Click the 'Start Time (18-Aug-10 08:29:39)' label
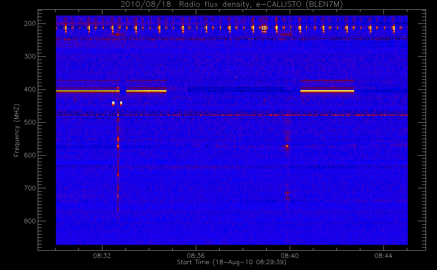The width and height of the screenshot is (437, 270). pyautogui.click(x=231, y=262)
